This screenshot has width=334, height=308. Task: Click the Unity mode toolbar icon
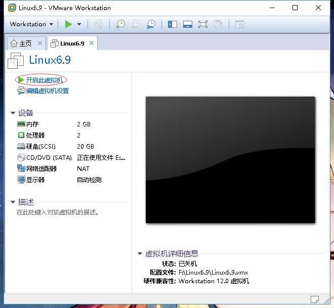click(218, 24)
